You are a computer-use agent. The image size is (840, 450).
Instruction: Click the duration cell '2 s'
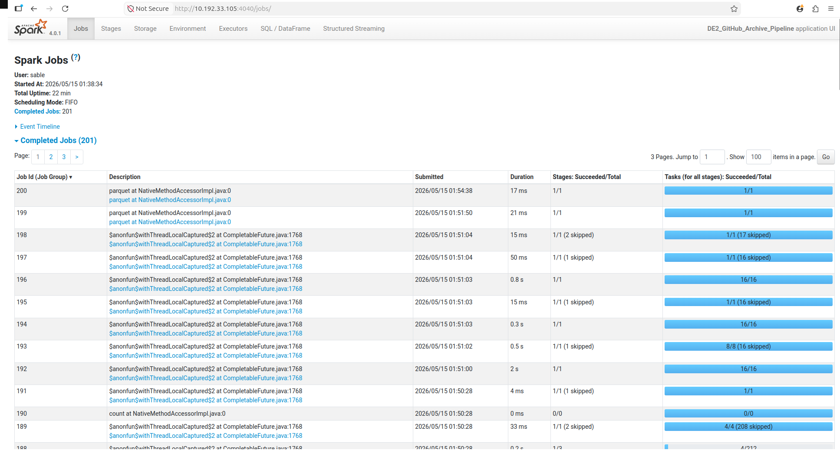[x=514, y=369]
